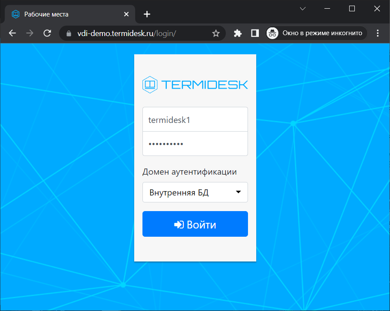
Task: Minimize the browser window
Action: [x=327, y=9]
